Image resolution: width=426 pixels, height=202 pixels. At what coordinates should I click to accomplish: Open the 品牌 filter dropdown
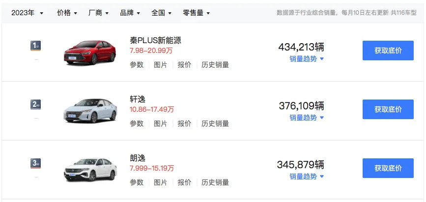tap(130, 13)
